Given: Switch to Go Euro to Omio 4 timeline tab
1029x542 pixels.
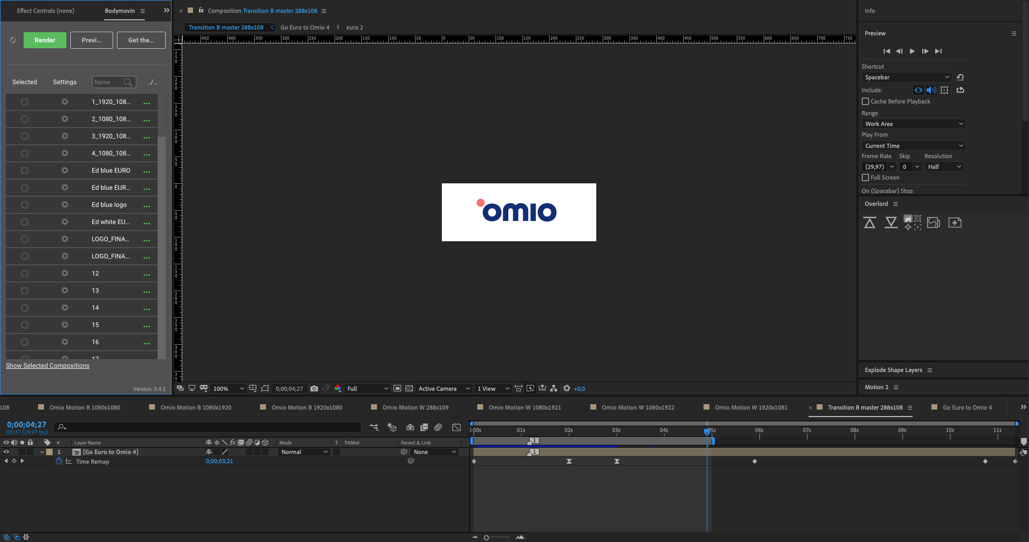Looking at the screenshot, I should tap(967, 407).
